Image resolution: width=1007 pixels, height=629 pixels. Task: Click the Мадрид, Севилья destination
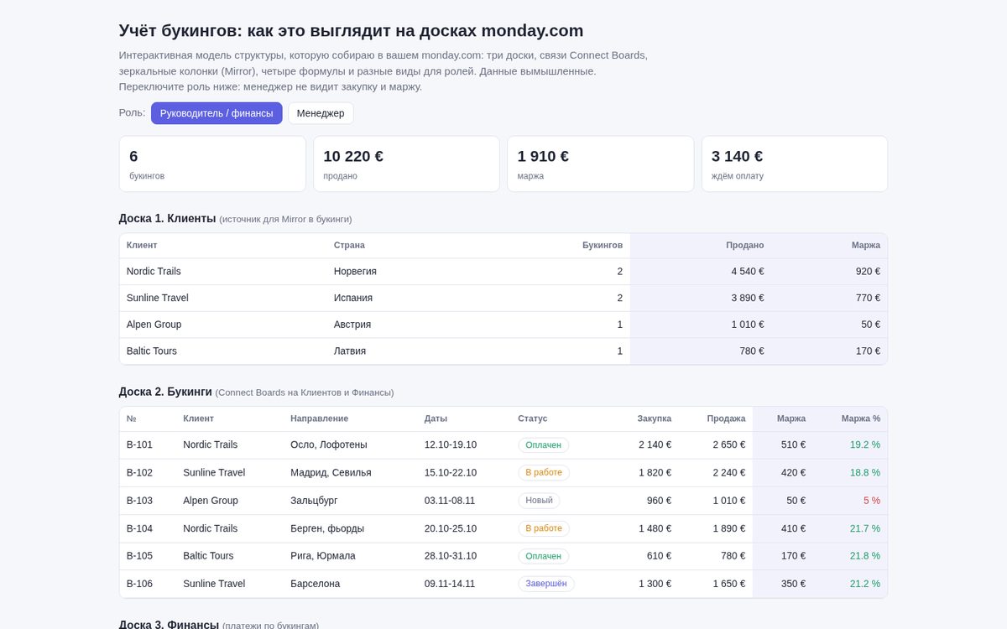331,473
